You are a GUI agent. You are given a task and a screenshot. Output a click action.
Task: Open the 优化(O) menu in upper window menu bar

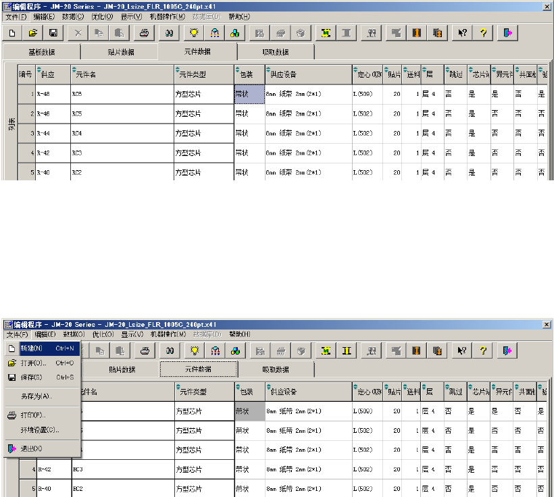pos(103,16)
